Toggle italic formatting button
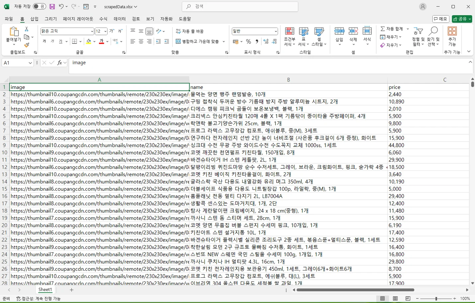This screenshot has width=475, height=303. (x=52, y=41)
